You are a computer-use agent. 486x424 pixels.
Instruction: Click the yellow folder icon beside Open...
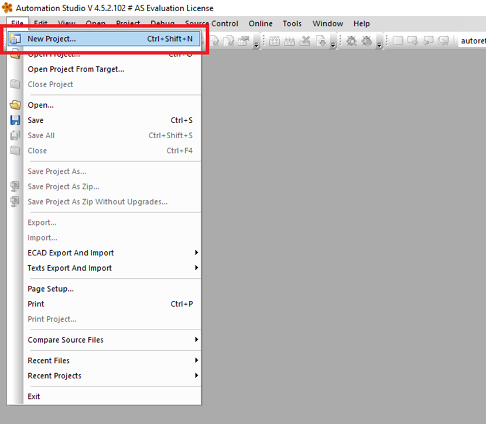[x=15, y=105]
